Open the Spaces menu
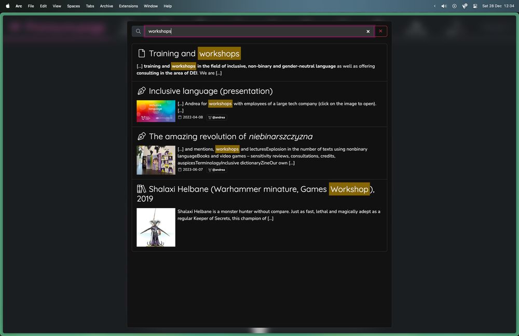This screenshot has width=519, height=336. tap(74, 6)
